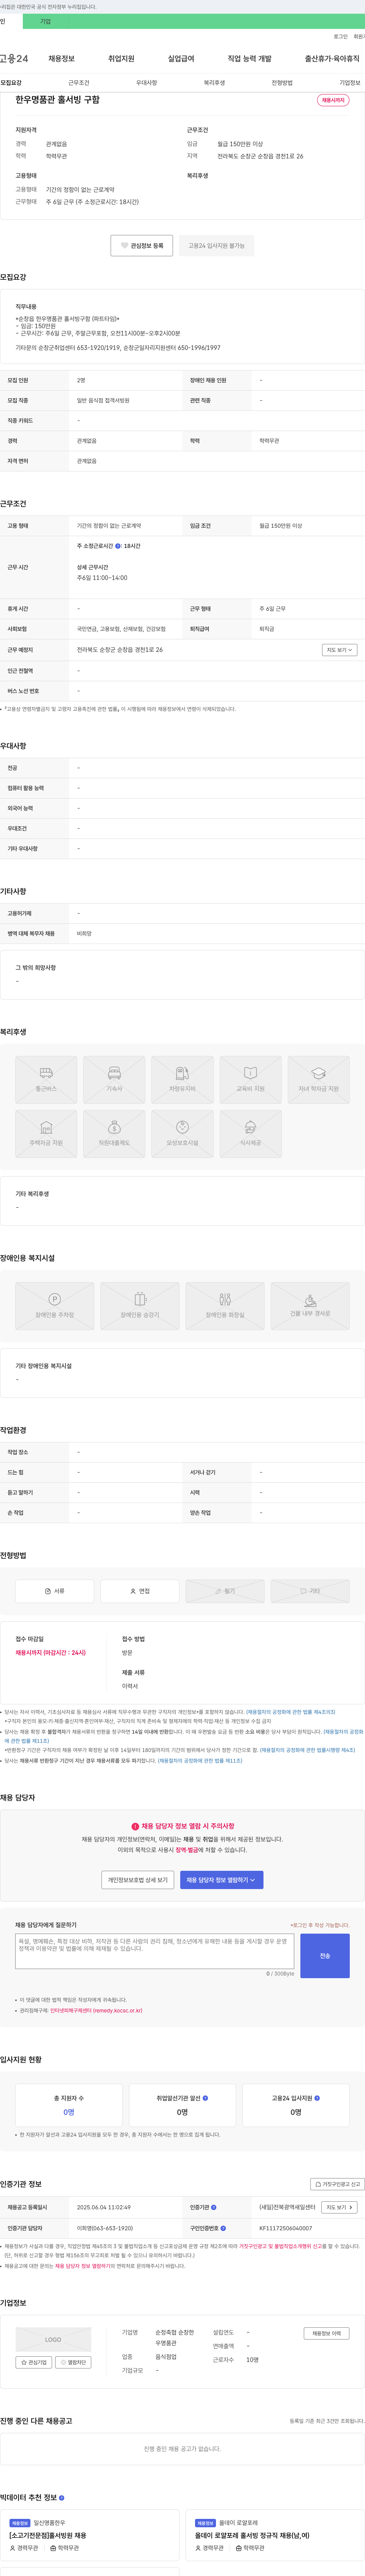Click the 필기 selection method tile

click(x=225, y=1591)
